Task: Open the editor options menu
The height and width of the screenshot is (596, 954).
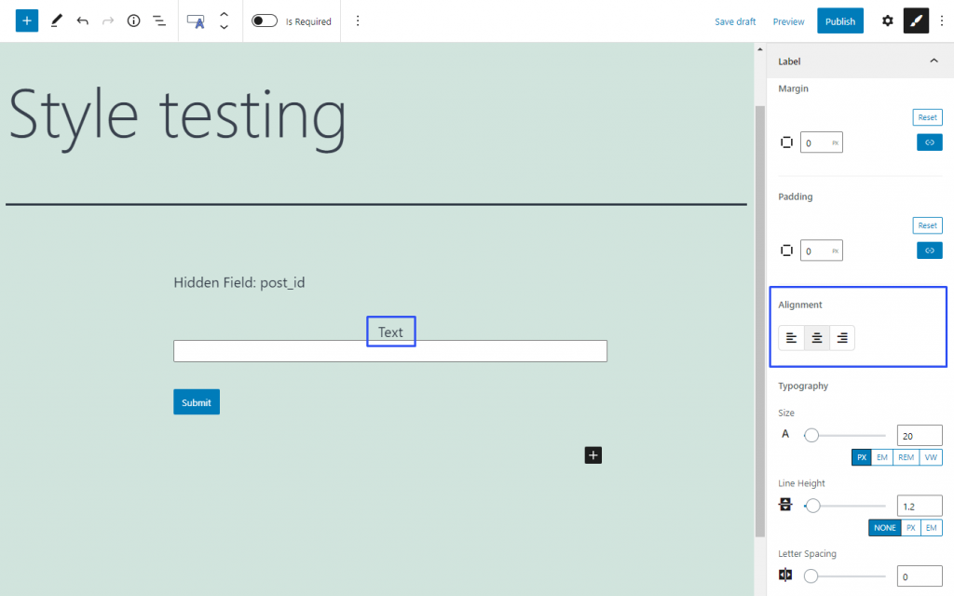Action: pyautogui.click(x=942, y=20)
